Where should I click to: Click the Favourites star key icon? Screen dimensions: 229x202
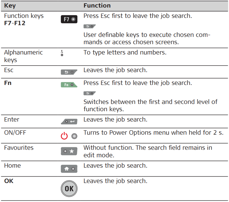[x=69, y=151]
